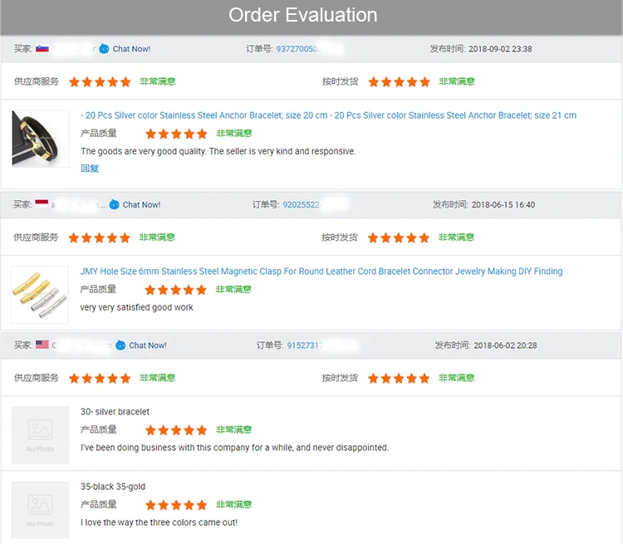Click the 产品质量 stars under the anchor bracelet title
The image size is (623, 544).
(176, 134)
